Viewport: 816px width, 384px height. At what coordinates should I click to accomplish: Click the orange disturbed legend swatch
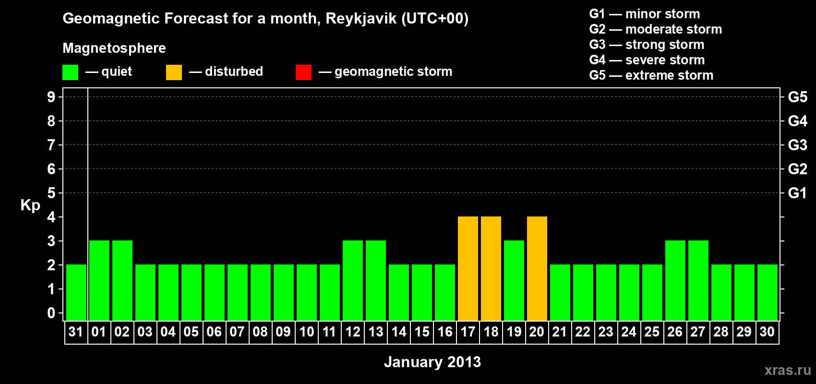click(174, 72)
